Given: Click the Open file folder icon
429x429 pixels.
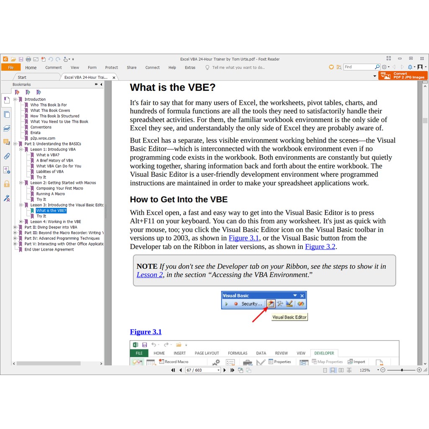Looking at the screenshot, I should pyautogui.click(x=13, y=59).
